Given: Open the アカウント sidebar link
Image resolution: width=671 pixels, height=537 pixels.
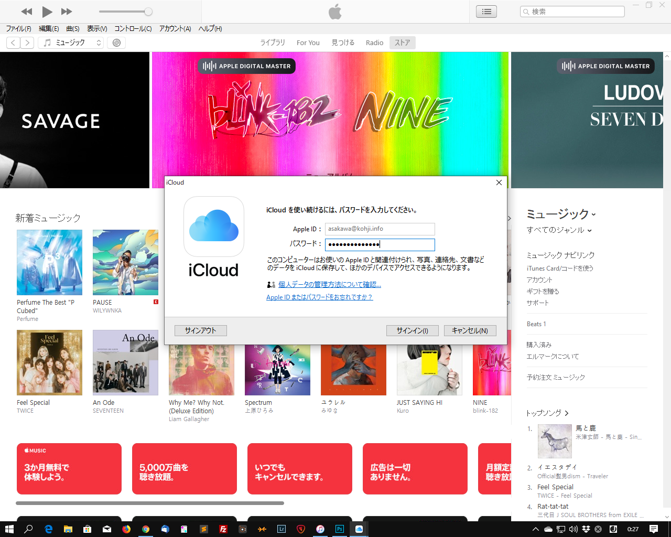Looking at the screenshot, I should (x=539, y=280).
